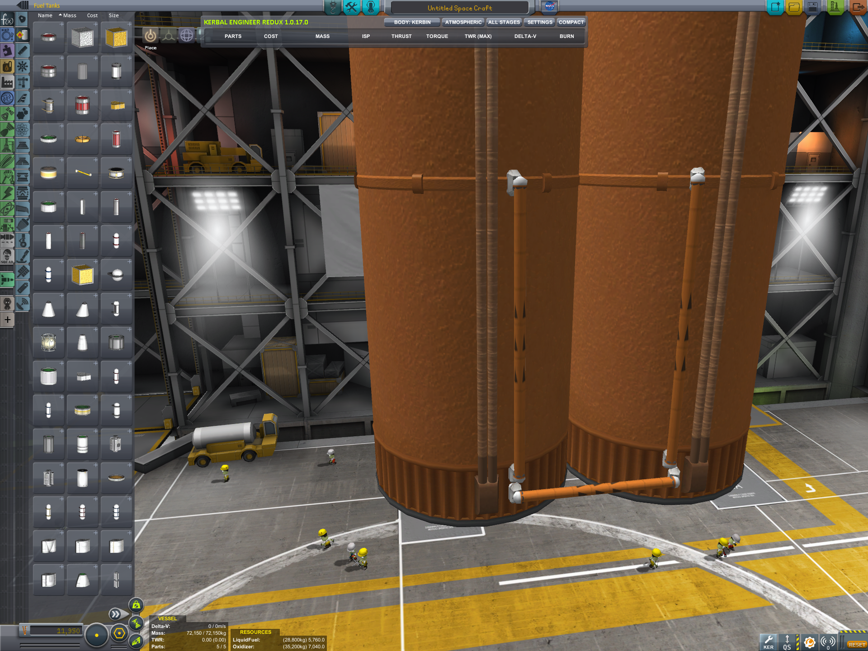Save the craft with floppy icon
This screenshot has height=651, width=868.
[x=813, y=7]
